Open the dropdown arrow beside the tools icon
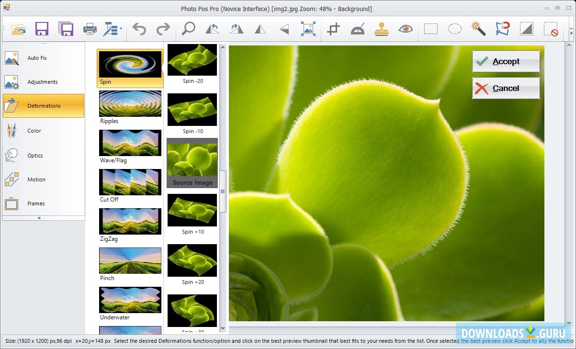 [x=121, y=29]
